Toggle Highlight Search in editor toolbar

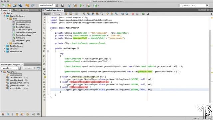(97, 14)
